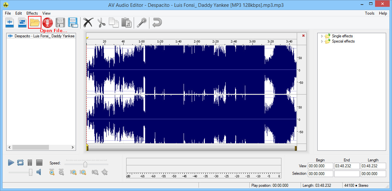Select the Scissors cut tool

point(101,22)
